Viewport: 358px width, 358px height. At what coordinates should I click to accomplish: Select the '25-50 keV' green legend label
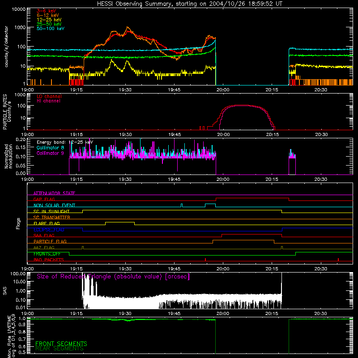[49, 24]
